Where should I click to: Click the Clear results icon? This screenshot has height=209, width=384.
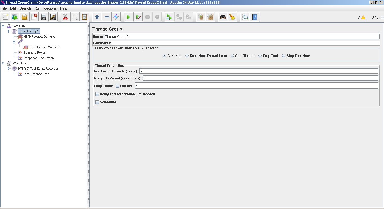[x=201, y=17]
